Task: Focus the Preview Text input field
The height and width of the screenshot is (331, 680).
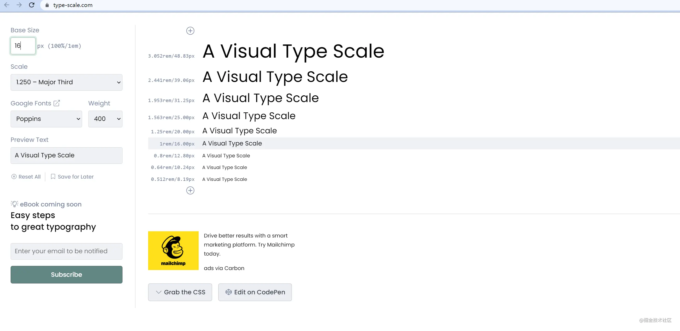Action: [x=66, y=155]
